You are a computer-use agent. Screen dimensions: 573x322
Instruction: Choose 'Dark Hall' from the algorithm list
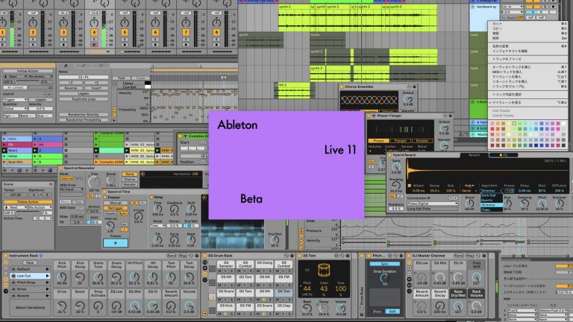coord(492,195)
